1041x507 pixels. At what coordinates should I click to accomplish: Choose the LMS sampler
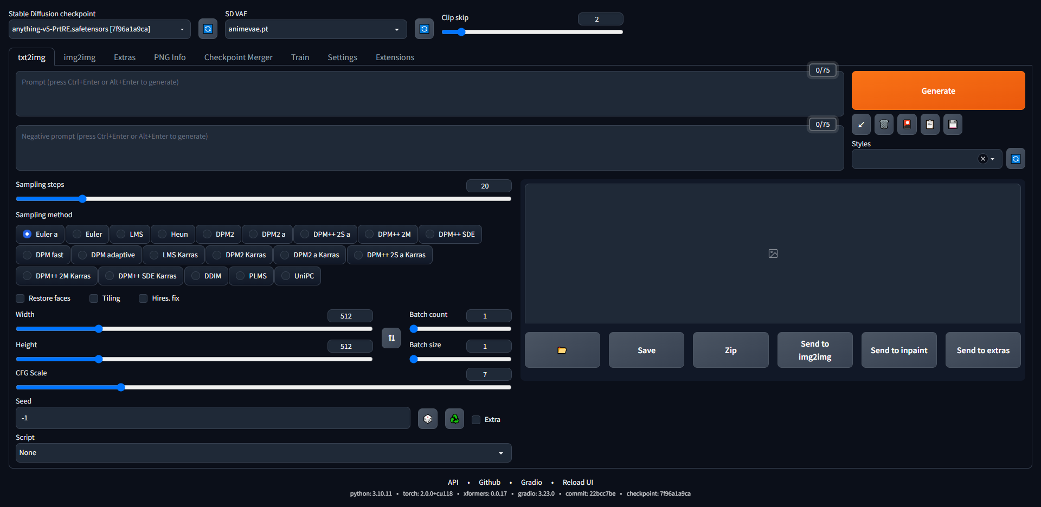(130, 234)
